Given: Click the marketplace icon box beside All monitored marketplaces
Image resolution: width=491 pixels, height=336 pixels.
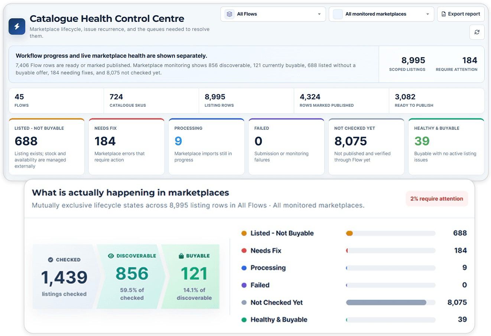Looking at the screenshot, I should [338, 14].
